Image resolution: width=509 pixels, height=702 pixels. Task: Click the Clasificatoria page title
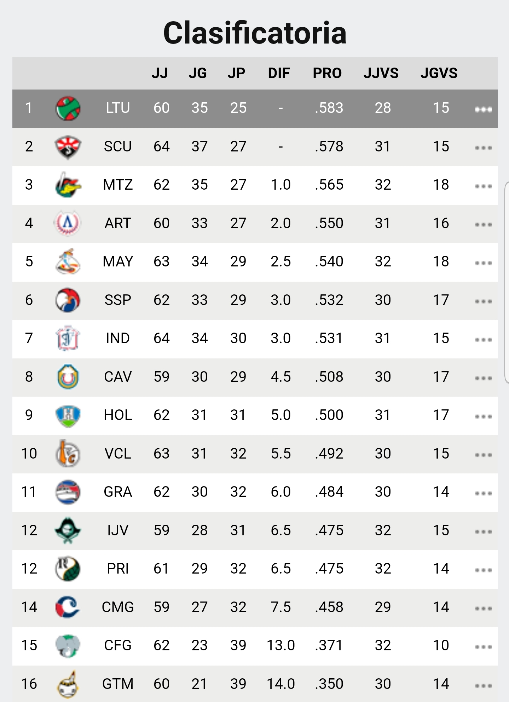click(255, 33)
